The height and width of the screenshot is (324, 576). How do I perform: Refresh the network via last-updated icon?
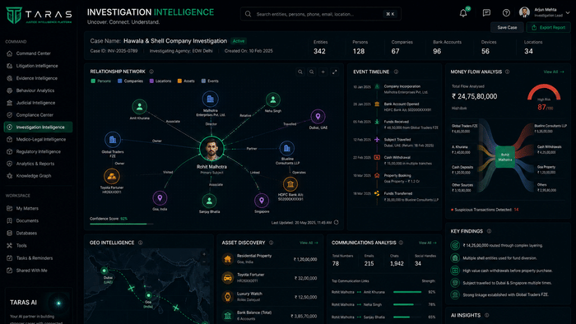(336, 222)
